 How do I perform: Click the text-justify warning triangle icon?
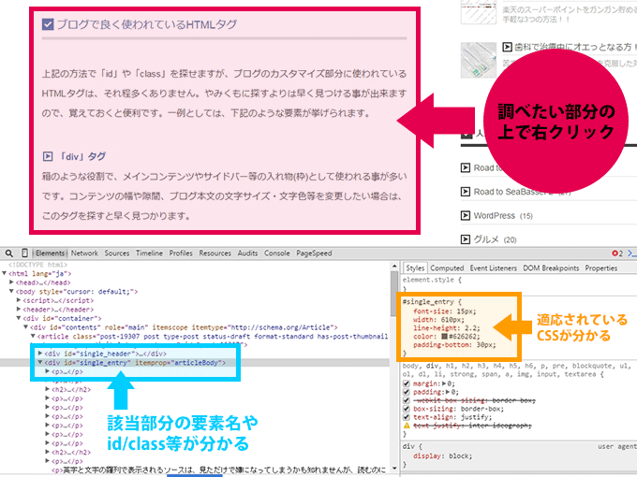click(x=407, y=426)
